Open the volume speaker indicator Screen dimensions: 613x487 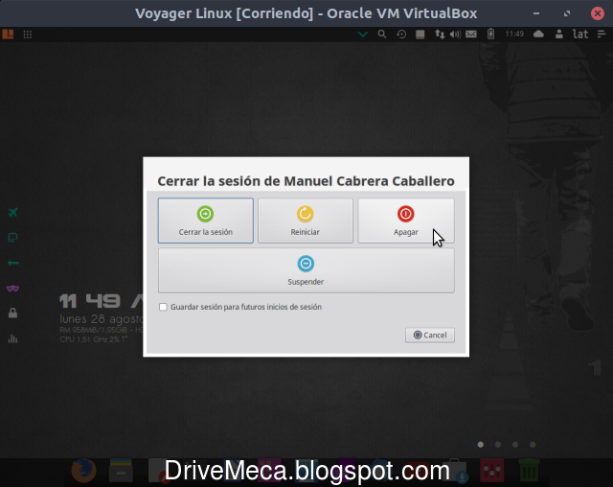tap(455, 35)
